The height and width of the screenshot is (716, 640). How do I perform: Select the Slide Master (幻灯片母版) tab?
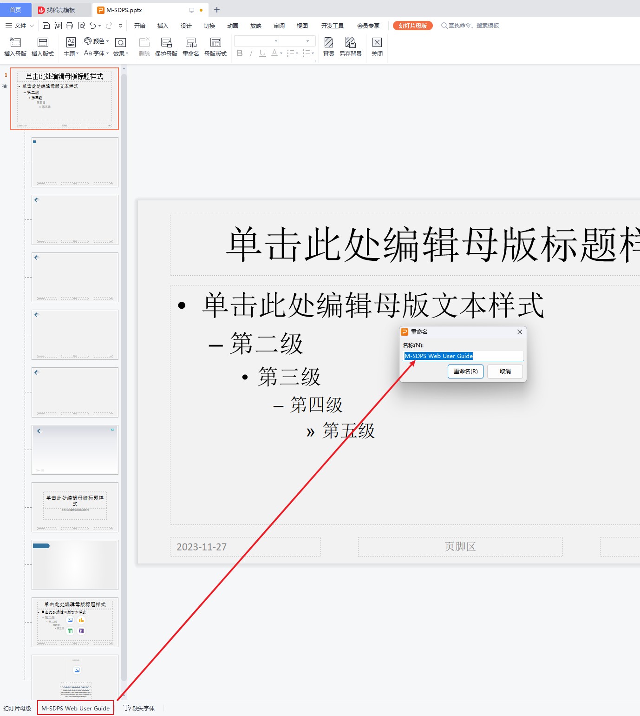point(413,26)
